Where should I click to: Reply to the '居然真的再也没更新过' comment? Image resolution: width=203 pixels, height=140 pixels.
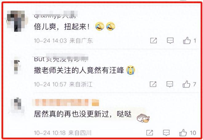click(166, 133)
